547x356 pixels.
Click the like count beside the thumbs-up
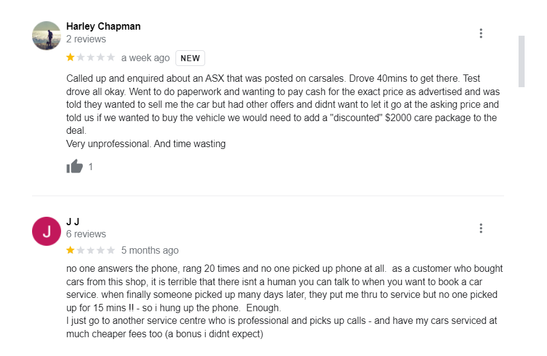point(90,167)
